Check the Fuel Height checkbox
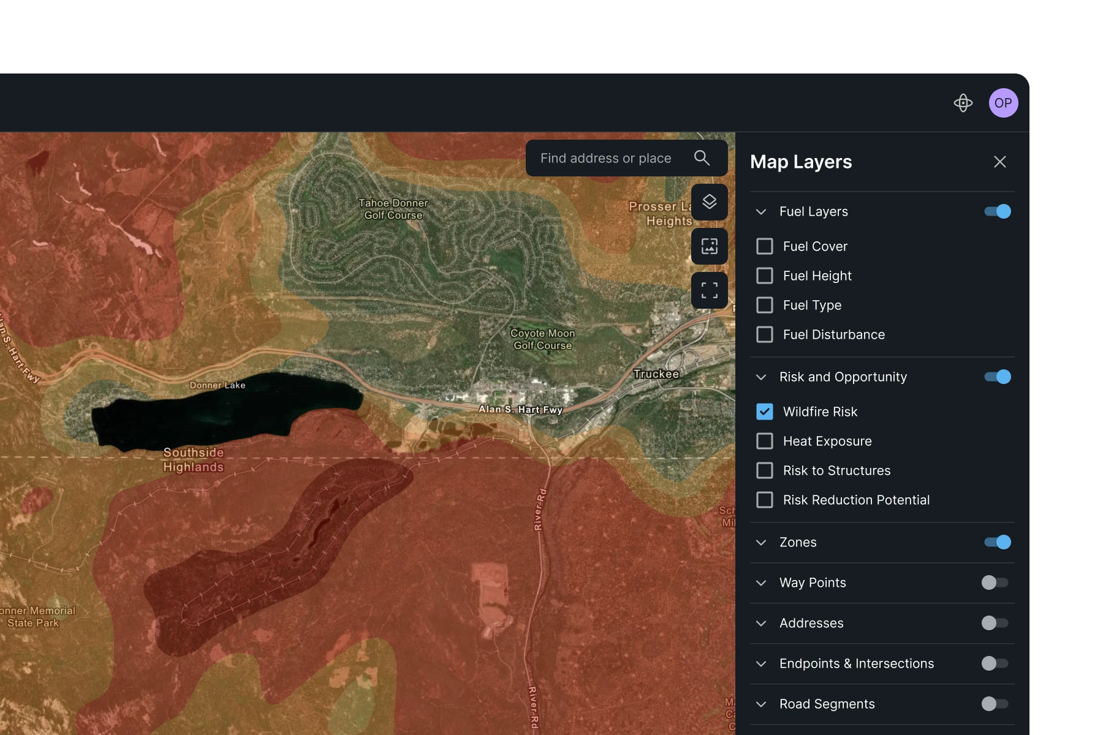Image resolution: width=1103 pixels, height=735 pixels. 765,276
